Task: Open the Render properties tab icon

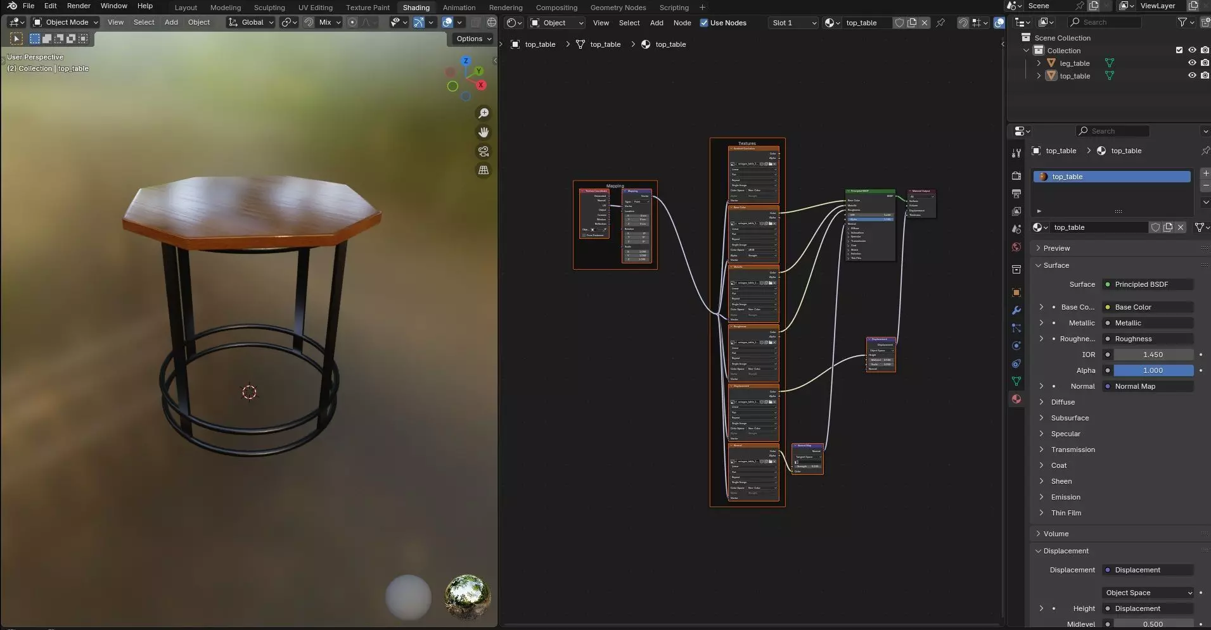Action: click(x=1016, y=175)
